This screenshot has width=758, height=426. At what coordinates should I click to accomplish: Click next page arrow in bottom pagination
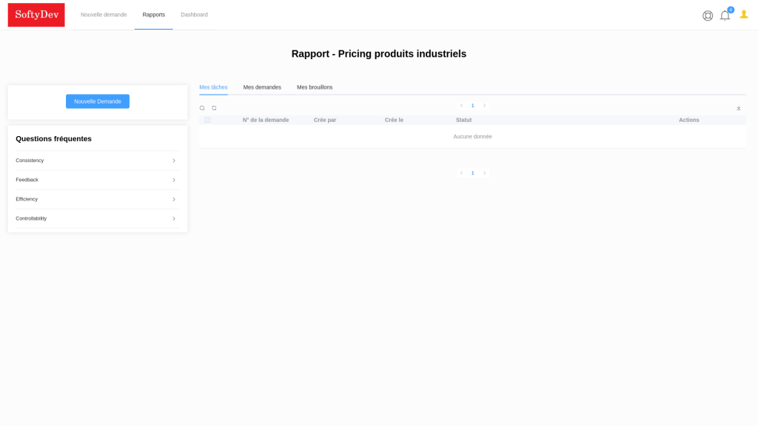tap(484, 173)
